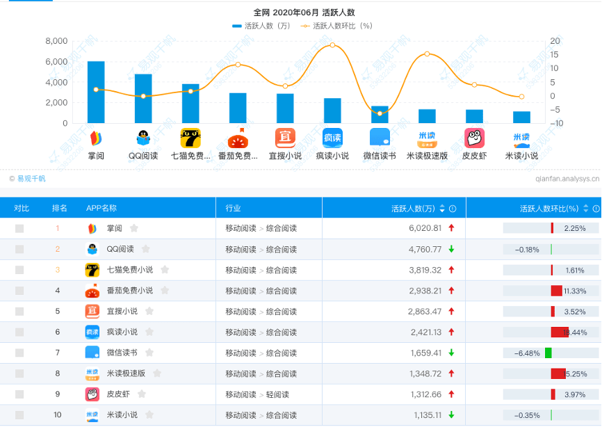Open the 米读极速版 app name link
602x427 pixels.
[126, 373]
